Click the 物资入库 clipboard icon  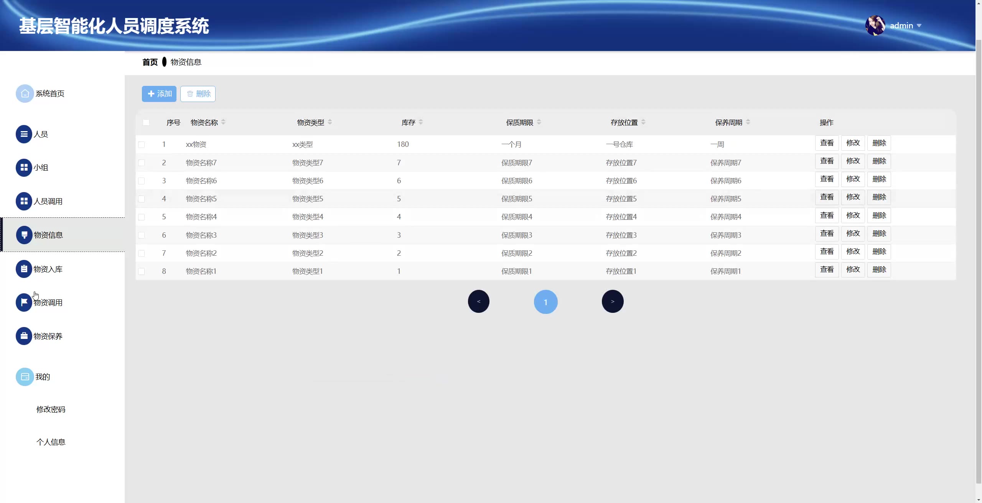[x=24, y=269]
